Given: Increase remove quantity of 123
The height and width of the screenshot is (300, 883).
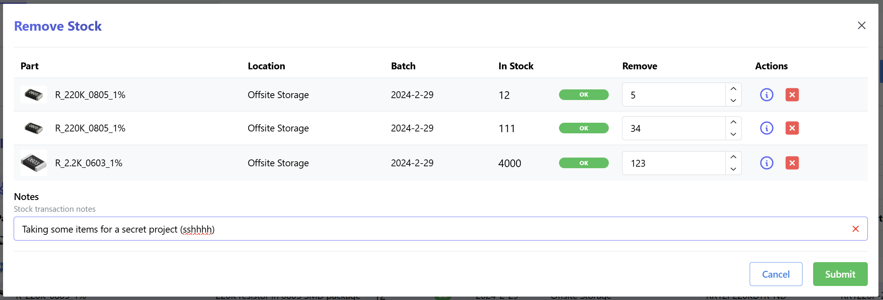Looking at the screenshot, I should (733, 157).
